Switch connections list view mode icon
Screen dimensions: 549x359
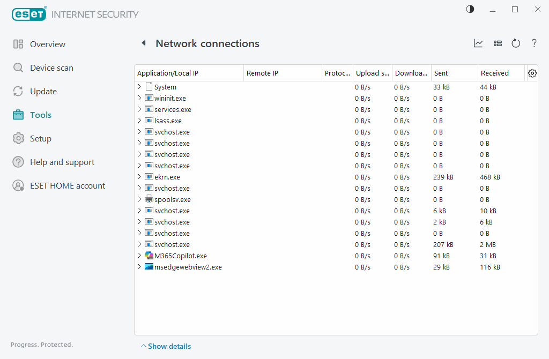tap(498, 43)
